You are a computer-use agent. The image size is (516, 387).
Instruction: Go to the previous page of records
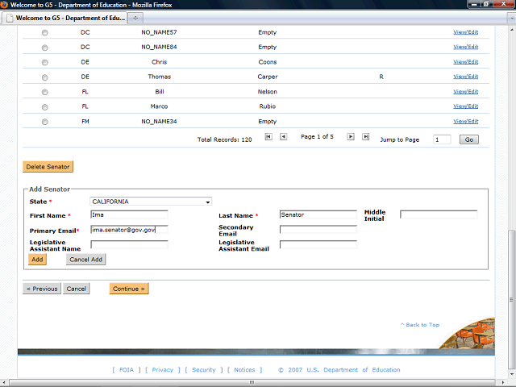coord(284,137)
